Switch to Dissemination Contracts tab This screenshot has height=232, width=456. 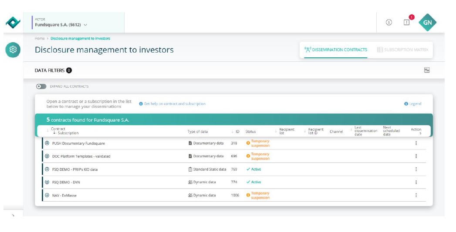click(335, 50)
